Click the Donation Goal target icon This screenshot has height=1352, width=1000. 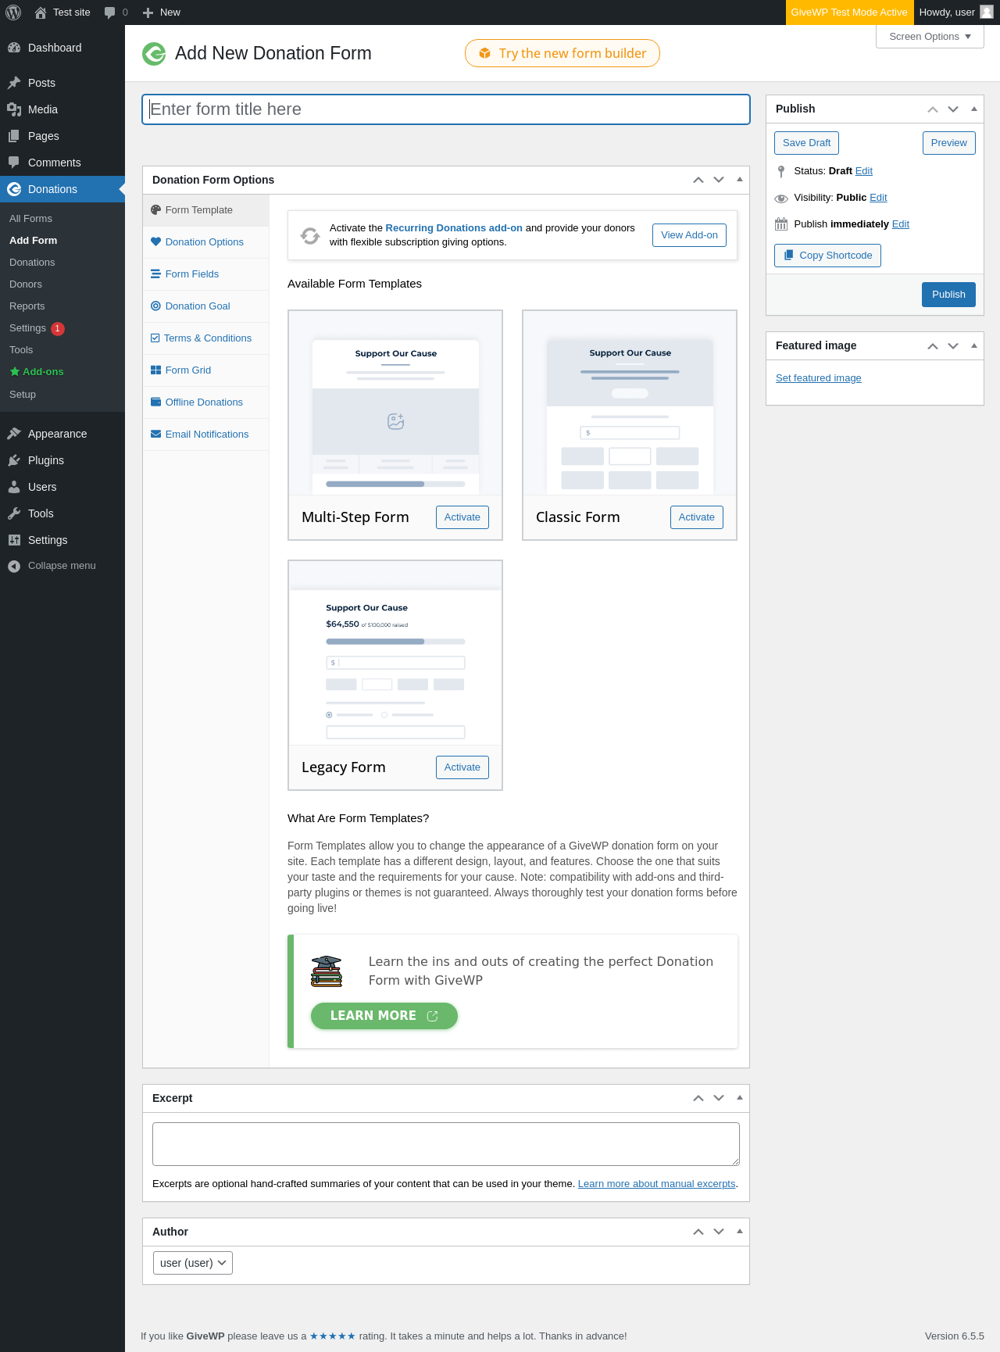[x=156, y=306]
